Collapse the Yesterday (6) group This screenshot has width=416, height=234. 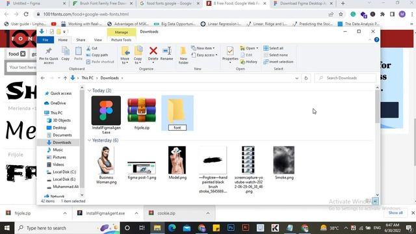point(90,140)
